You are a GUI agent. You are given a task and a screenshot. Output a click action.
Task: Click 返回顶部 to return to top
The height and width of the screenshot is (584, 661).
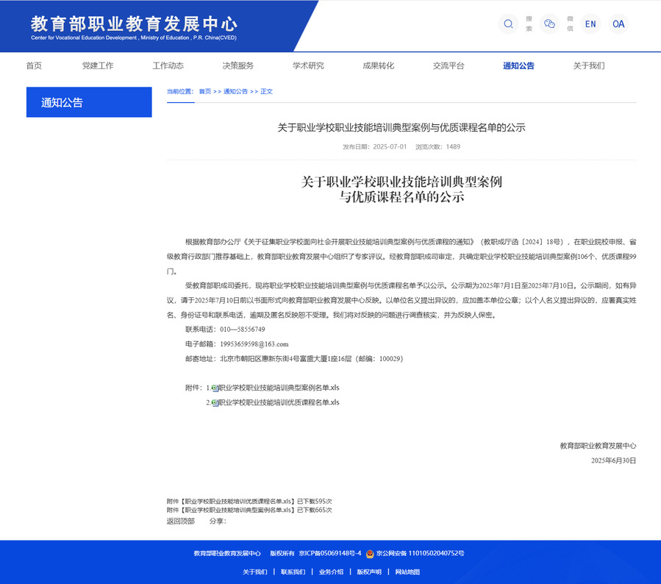point(181,521)
